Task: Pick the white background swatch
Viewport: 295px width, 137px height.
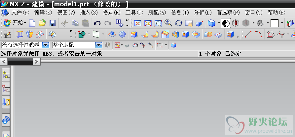Action: (x=275, y=23)
